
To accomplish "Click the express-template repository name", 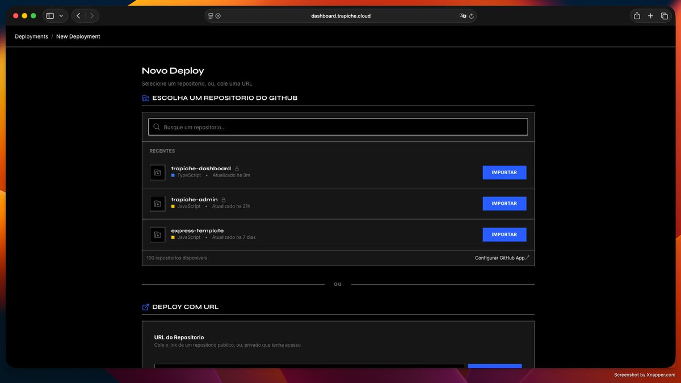I will pos(197,231).
